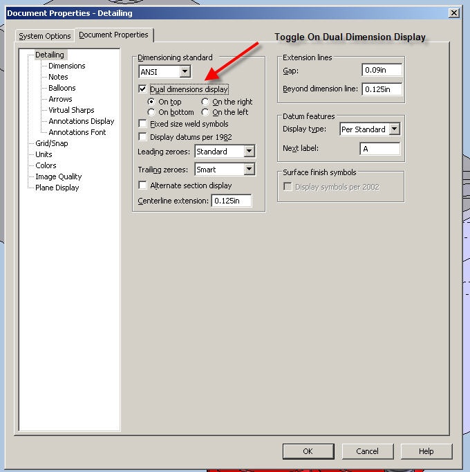This screenshot has width=470, height=472.
Task: Choose the On top radio button
Action: click(151, 102)
